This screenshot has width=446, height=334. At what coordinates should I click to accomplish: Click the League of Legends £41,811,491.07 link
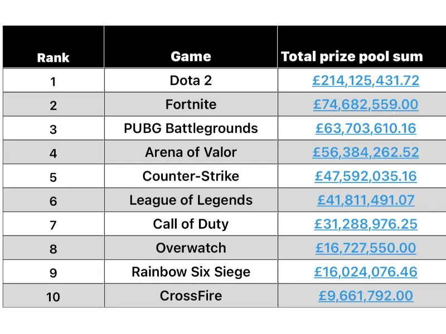tap(366, 200)
